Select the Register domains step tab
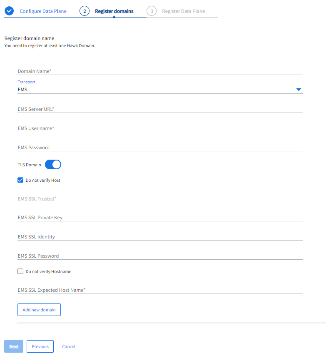Viewport: 326px width, 356px height. (114, 11)
